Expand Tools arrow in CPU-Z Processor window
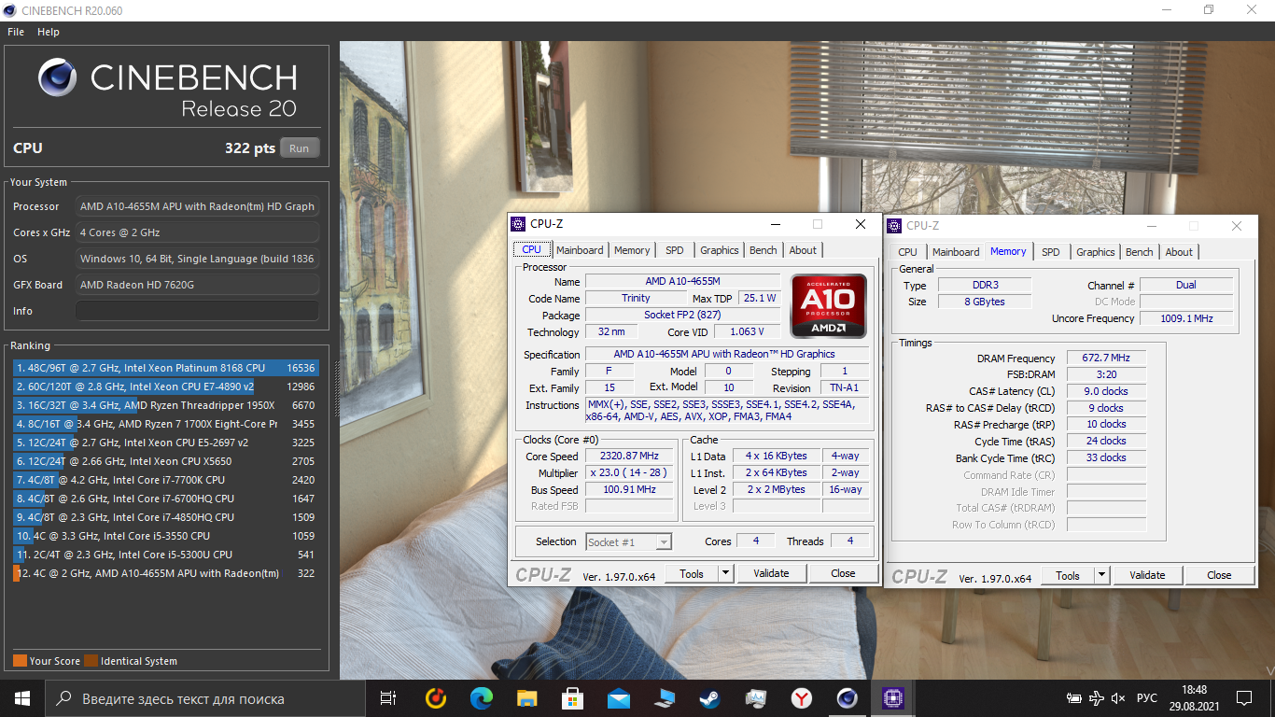The image size is (1275, 717). pyautogui.click(x=726, y=574)
